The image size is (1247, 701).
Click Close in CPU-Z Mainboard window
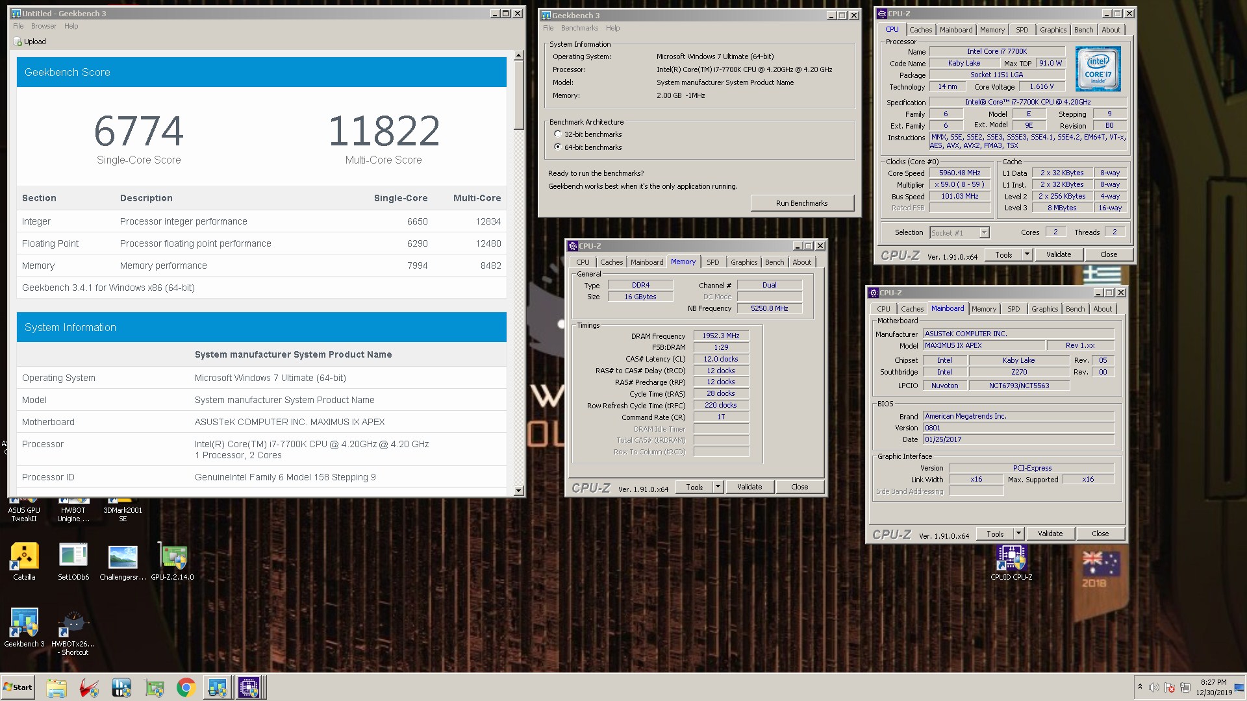pyautogui.click(x=1100, y=534)
